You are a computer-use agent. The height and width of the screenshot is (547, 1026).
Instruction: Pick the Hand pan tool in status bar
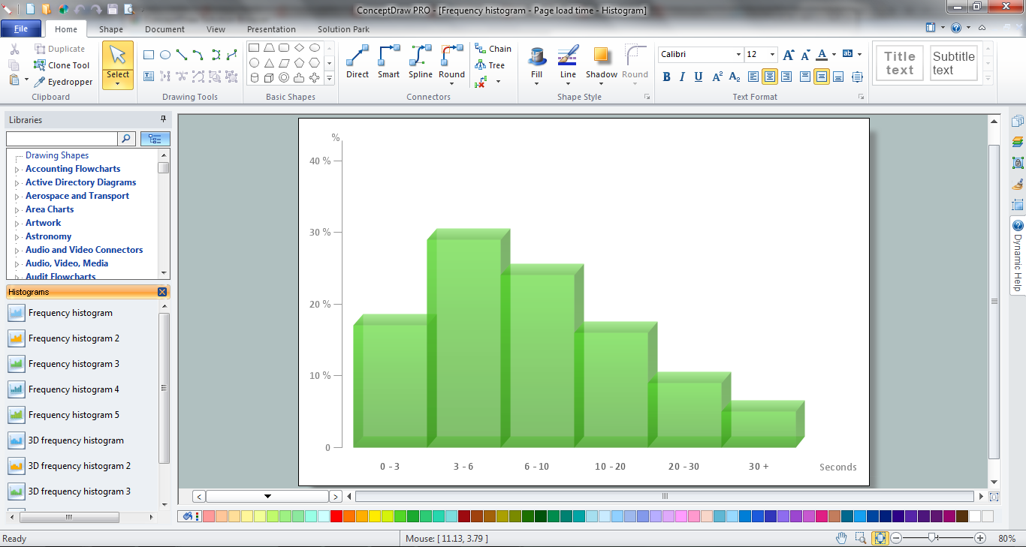(x=842, y=538)
